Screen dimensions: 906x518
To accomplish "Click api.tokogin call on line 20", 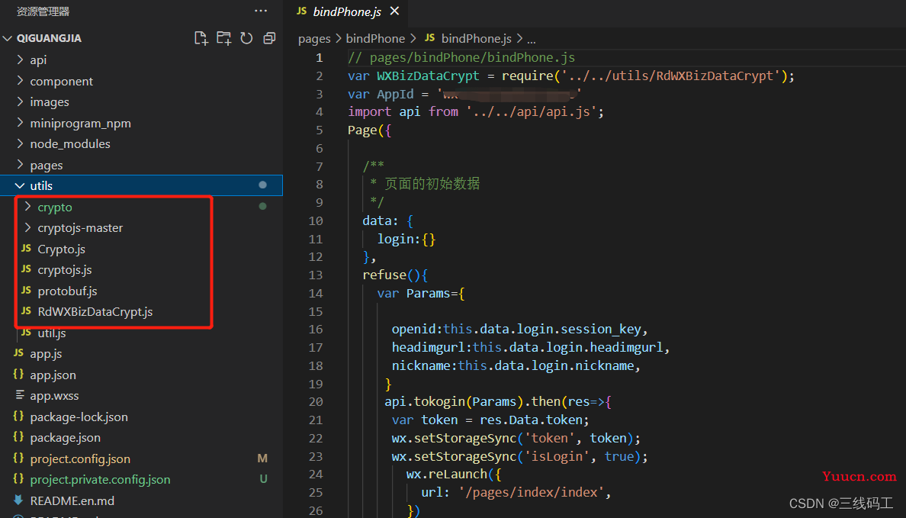I will pyautogui.click(x=425, y=402).
